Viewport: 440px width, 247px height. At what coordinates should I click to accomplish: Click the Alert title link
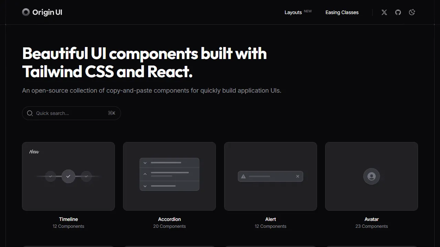coord(271,219)
